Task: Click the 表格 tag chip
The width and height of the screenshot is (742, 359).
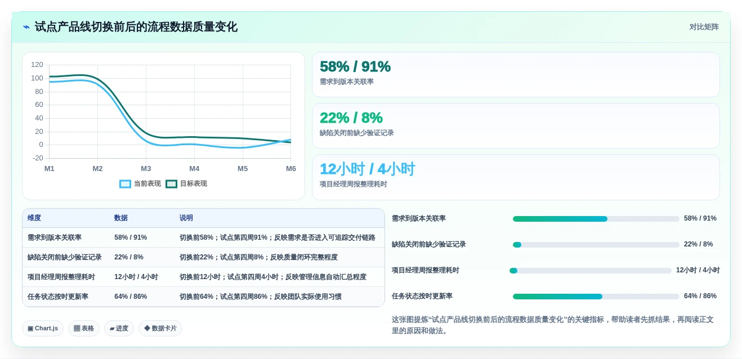Action: pos(84,329)
